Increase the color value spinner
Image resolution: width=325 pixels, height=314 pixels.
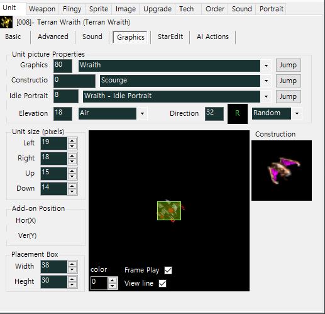click(113, 281)
